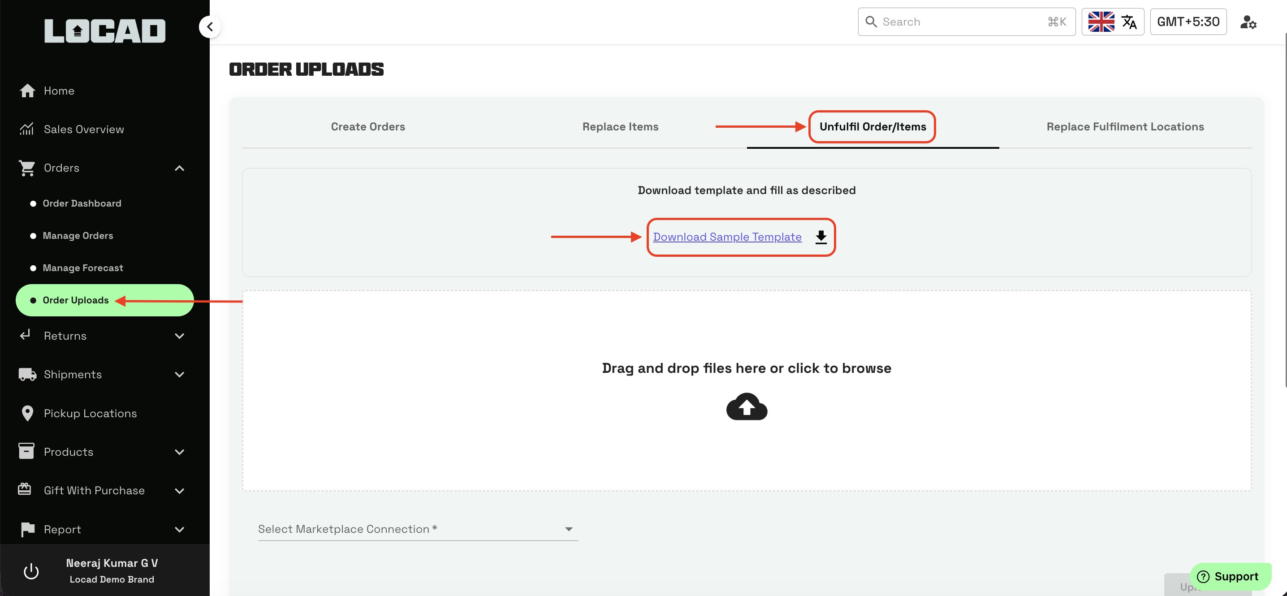Collapse the Orders menu chevron
The image size is (1287, 596).
[x=179, y=168]
